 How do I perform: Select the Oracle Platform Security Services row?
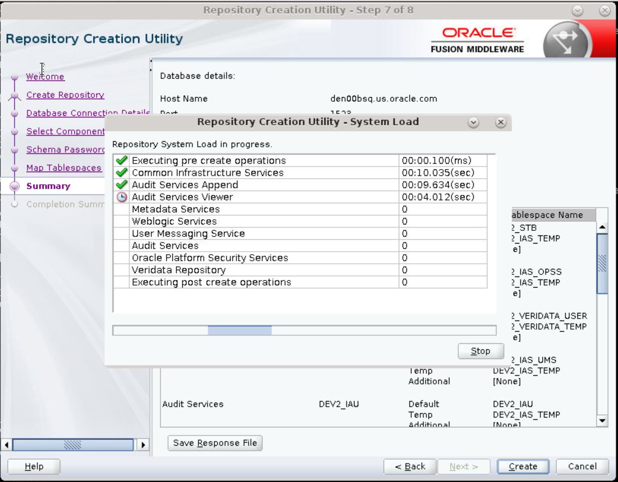300,258
